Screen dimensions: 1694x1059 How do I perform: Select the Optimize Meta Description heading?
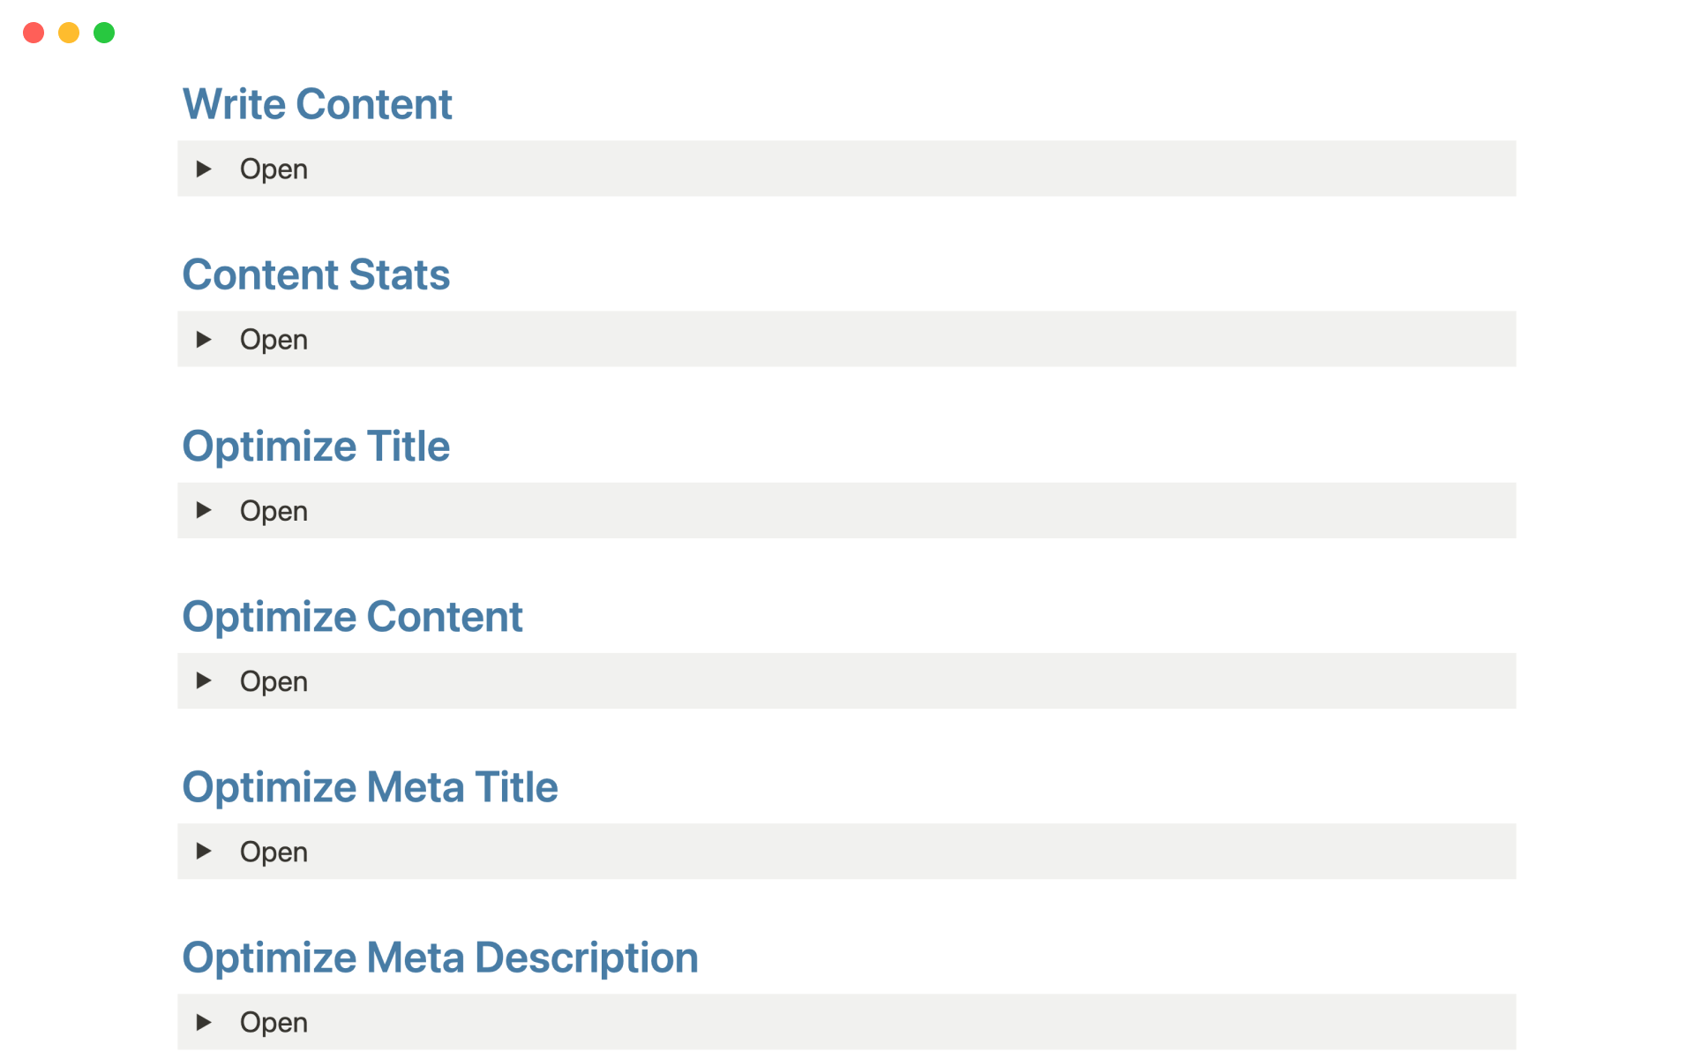pos(439,958)
